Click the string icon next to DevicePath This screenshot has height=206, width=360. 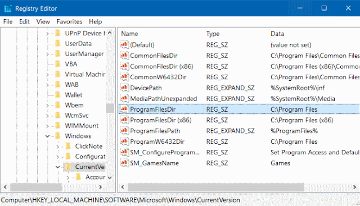(124, 88)
